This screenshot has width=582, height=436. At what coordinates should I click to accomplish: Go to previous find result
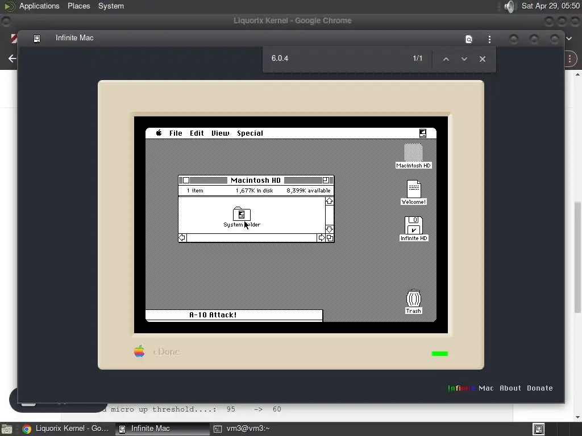coord(446,59)
